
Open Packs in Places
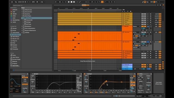(x=14, y=55)
